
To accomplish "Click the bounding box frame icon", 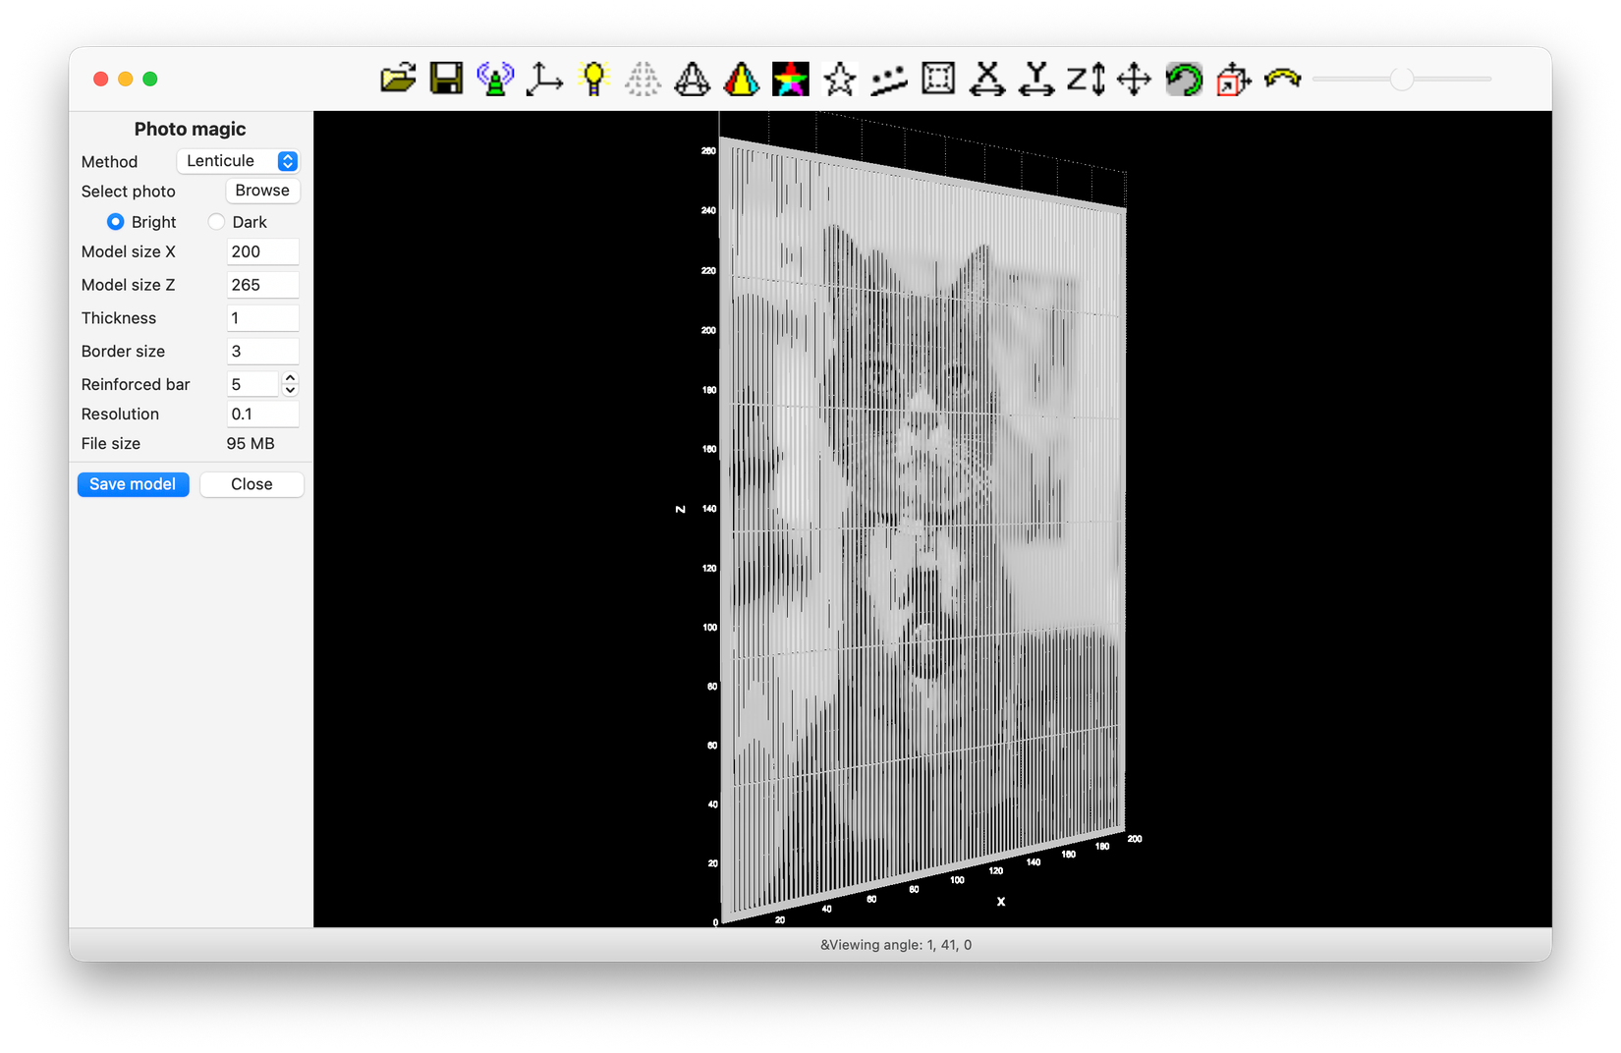I will tap(938, 79).
